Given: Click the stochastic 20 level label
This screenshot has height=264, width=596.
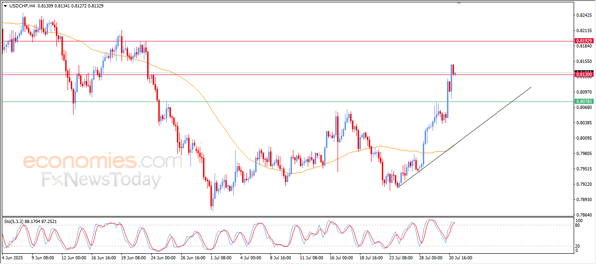Looking at the screenshot, I should coord(578,246).
